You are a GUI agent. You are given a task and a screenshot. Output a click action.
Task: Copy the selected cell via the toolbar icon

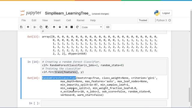pyautogui.click(x=41, y=27)
